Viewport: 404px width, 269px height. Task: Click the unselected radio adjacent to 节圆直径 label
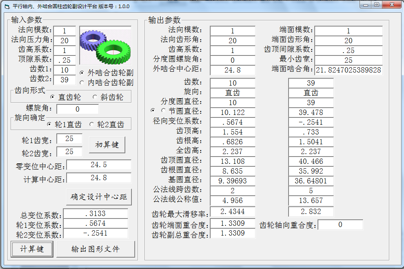click(163, 110)
